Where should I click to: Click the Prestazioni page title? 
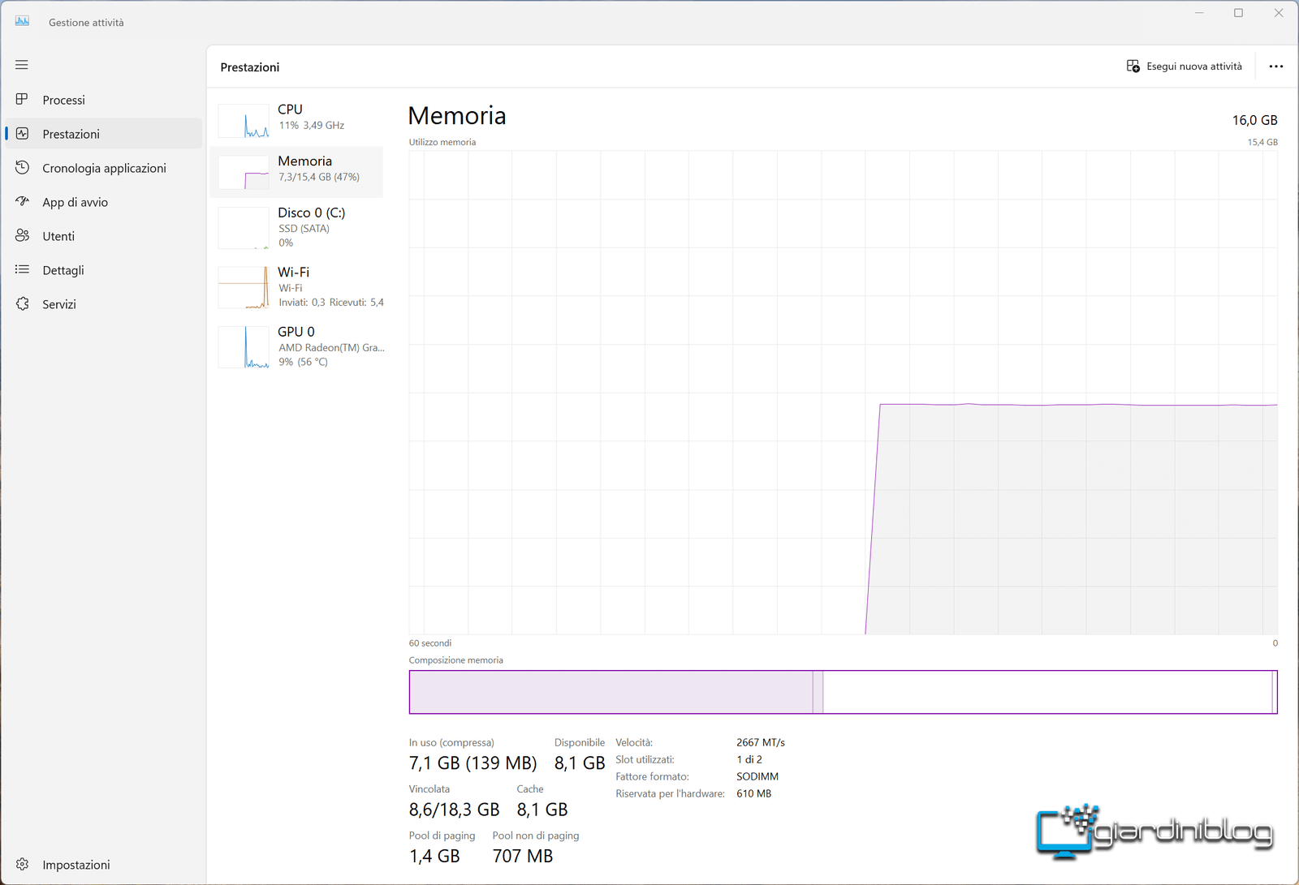click(x=250, y=67)
